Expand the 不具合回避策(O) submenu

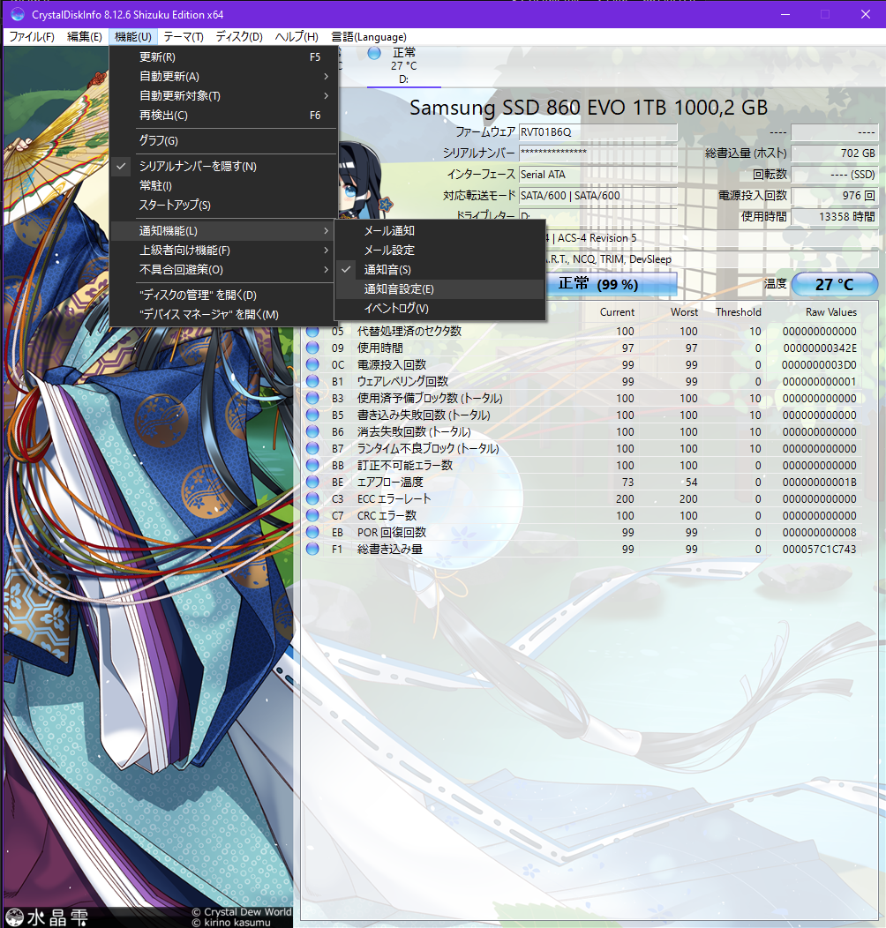tap(224, 270)
